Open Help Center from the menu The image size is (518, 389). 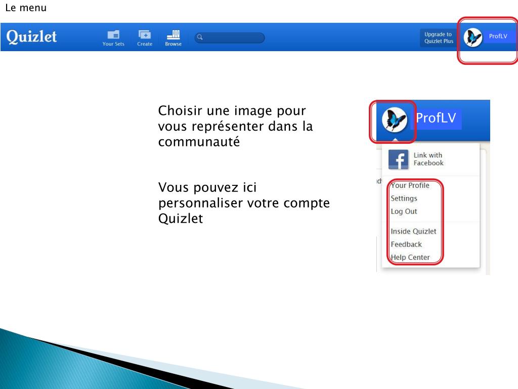[410, 257]
